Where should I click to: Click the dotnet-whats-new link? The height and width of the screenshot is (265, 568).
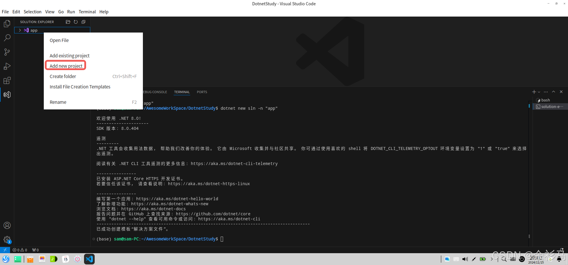(x=170, y=204)
